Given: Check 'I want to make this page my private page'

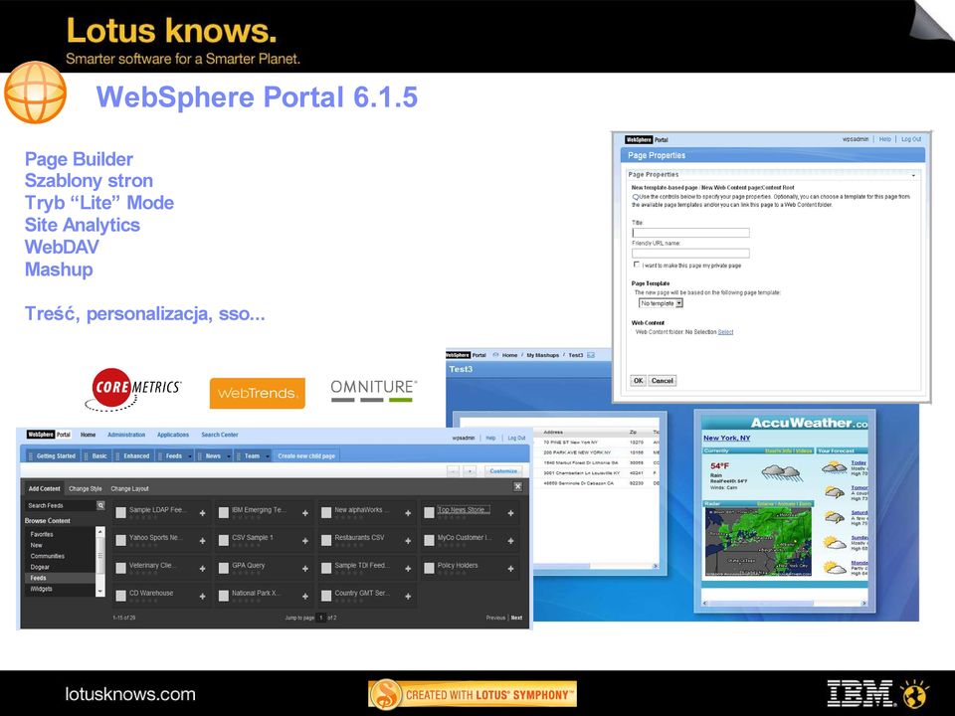Looking at the screenshot, I should point(637,265).
